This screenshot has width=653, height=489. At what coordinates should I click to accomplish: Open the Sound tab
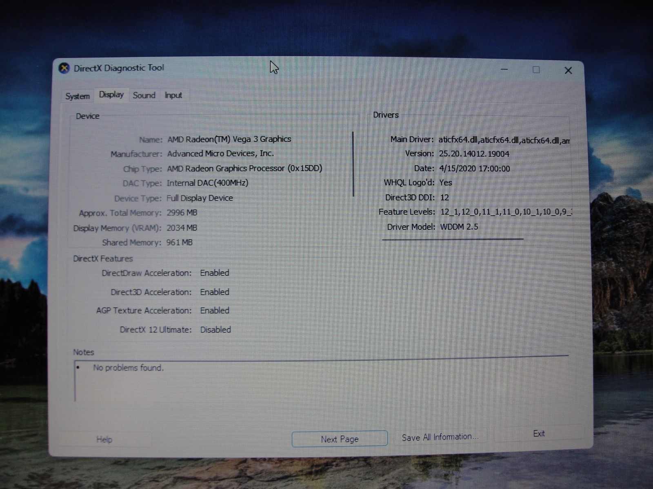click(x=144, y=95)
